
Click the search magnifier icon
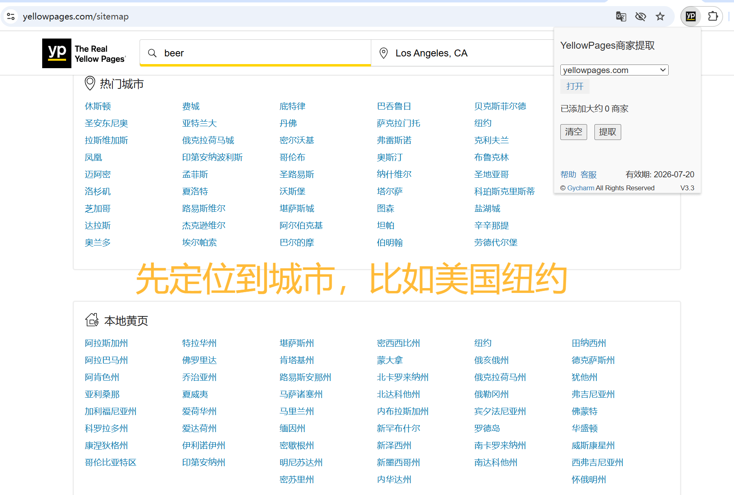point(152,53)
